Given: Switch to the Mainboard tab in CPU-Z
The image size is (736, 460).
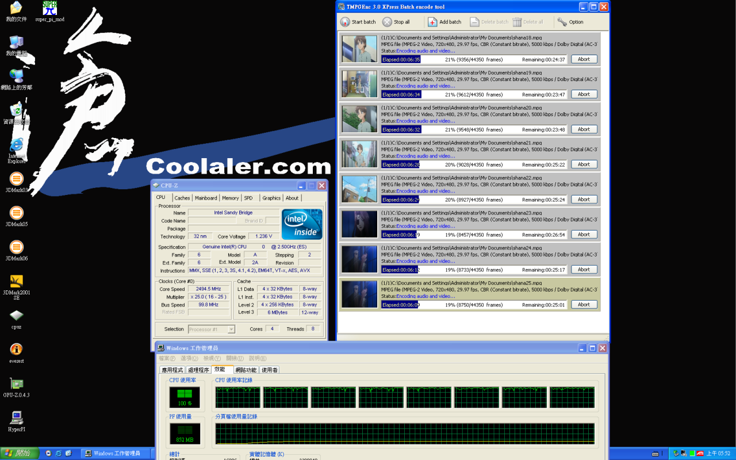Looking at the screenshot, I should pyautogui.click(x=206, y=198).
